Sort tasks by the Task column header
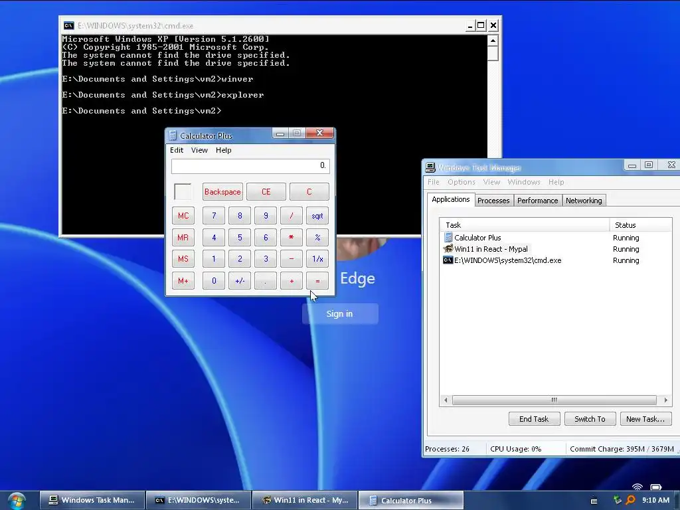 tap(525, 225)
